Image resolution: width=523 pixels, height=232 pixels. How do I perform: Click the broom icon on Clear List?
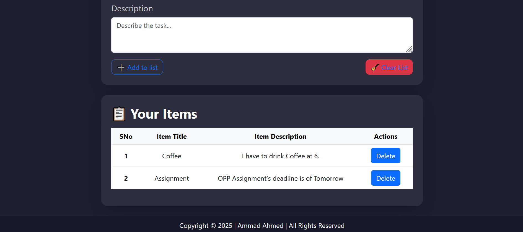[375, 67]
